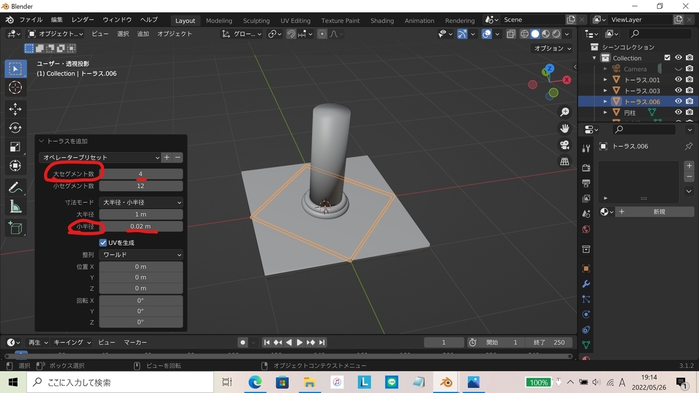Click the 大セグメント数 value field
The width and height of the screenshot is (699, 393).
(141, 174)
